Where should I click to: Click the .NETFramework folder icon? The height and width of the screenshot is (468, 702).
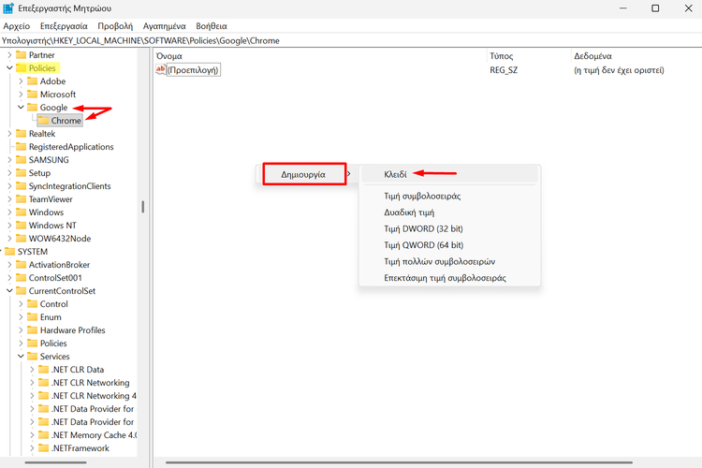coord(43,448)
